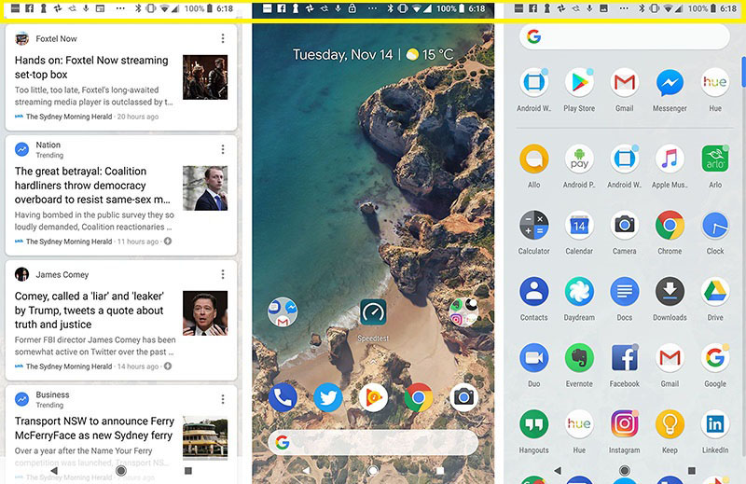Open Transport NSW Ferry McFerryFace article
The height and width of the screenshot is (484, 746).
click(94, 428)
